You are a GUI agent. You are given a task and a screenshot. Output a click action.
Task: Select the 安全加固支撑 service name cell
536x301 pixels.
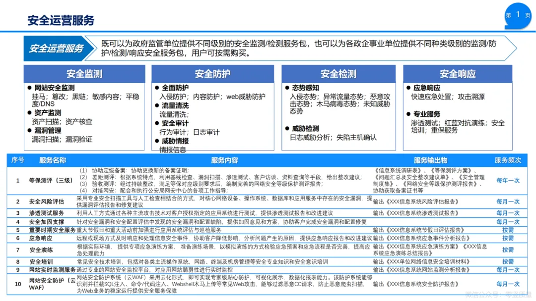47,222
